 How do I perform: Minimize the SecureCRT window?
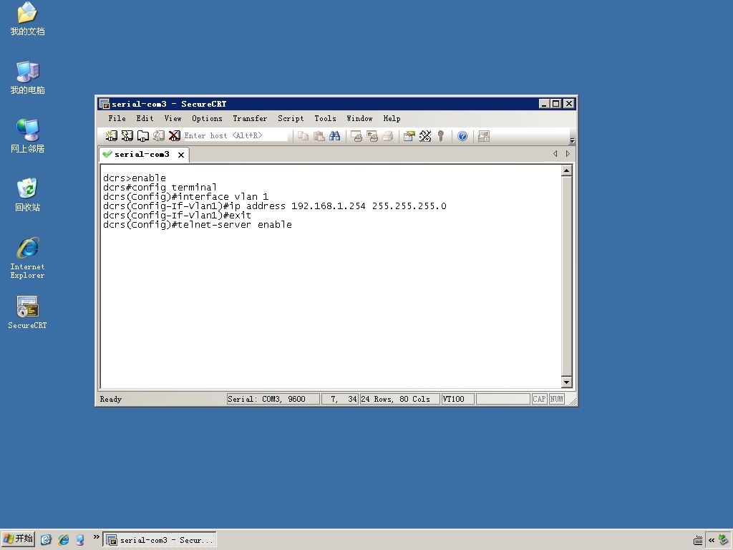544,104
